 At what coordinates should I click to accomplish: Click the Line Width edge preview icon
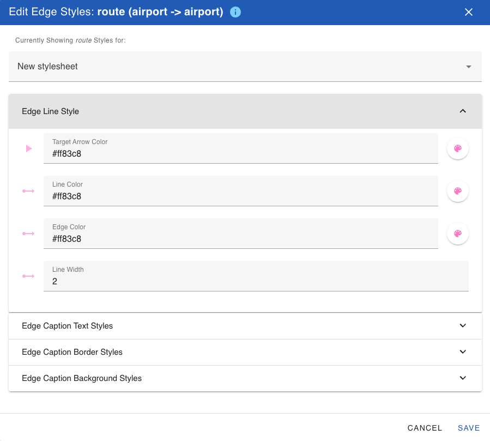coord(28,276)
